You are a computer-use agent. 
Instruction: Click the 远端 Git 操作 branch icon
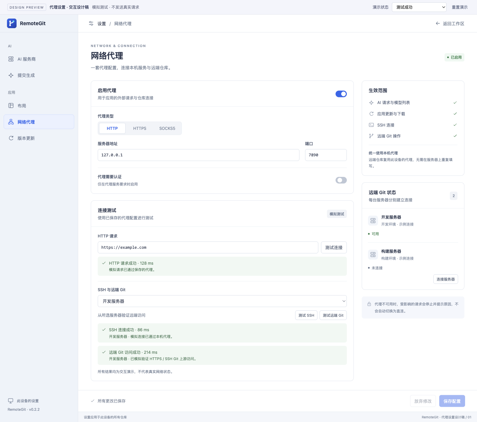pyautogui.click(x=371, y=136)
